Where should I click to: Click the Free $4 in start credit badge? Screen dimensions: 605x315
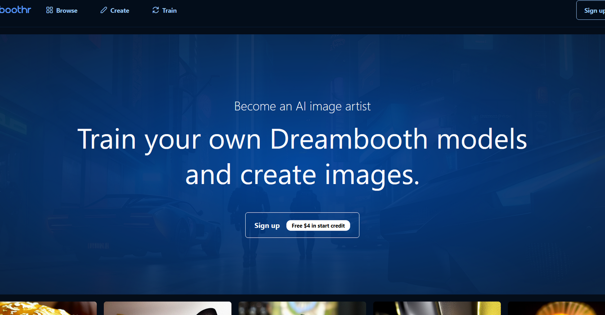(318, 225)
